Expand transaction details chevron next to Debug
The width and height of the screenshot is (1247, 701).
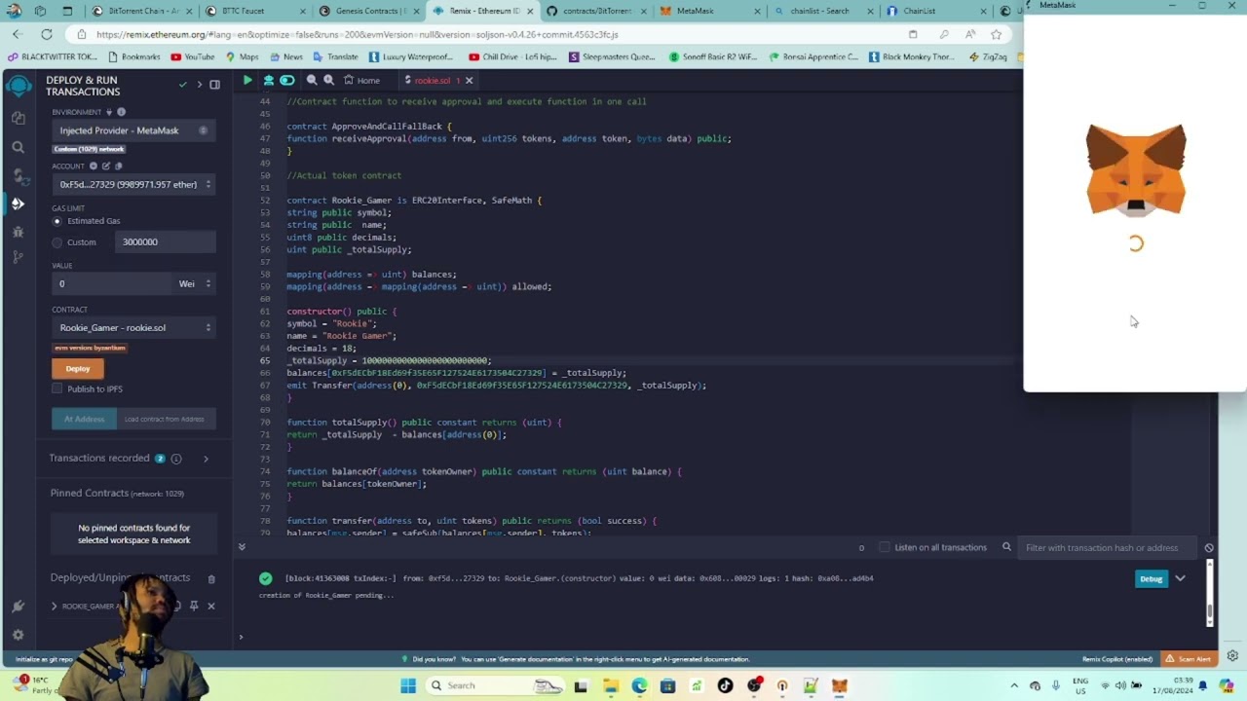click(x=1180, y=578)
